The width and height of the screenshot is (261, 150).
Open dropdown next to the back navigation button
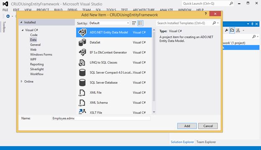click(x=12, y=16)
